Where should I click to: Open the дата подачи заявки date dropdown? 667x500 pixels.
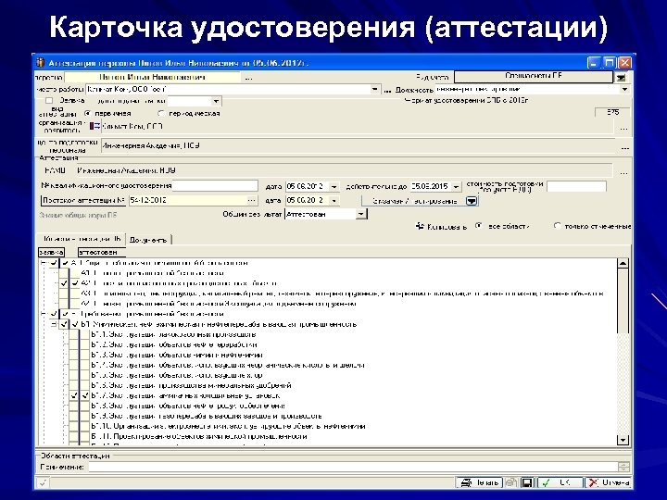216,101
